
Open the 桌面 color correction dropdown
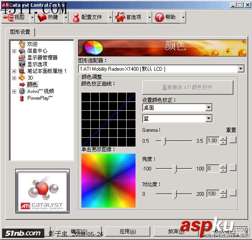coord(209,107)
